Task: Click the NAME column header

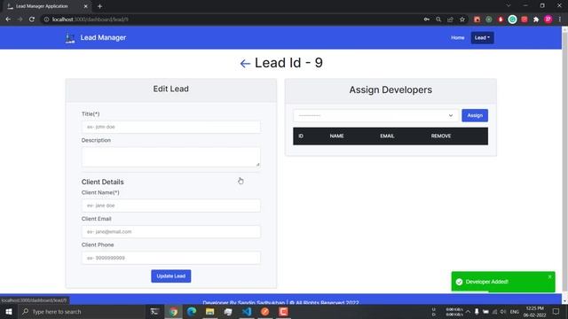Action: point(336,136)
